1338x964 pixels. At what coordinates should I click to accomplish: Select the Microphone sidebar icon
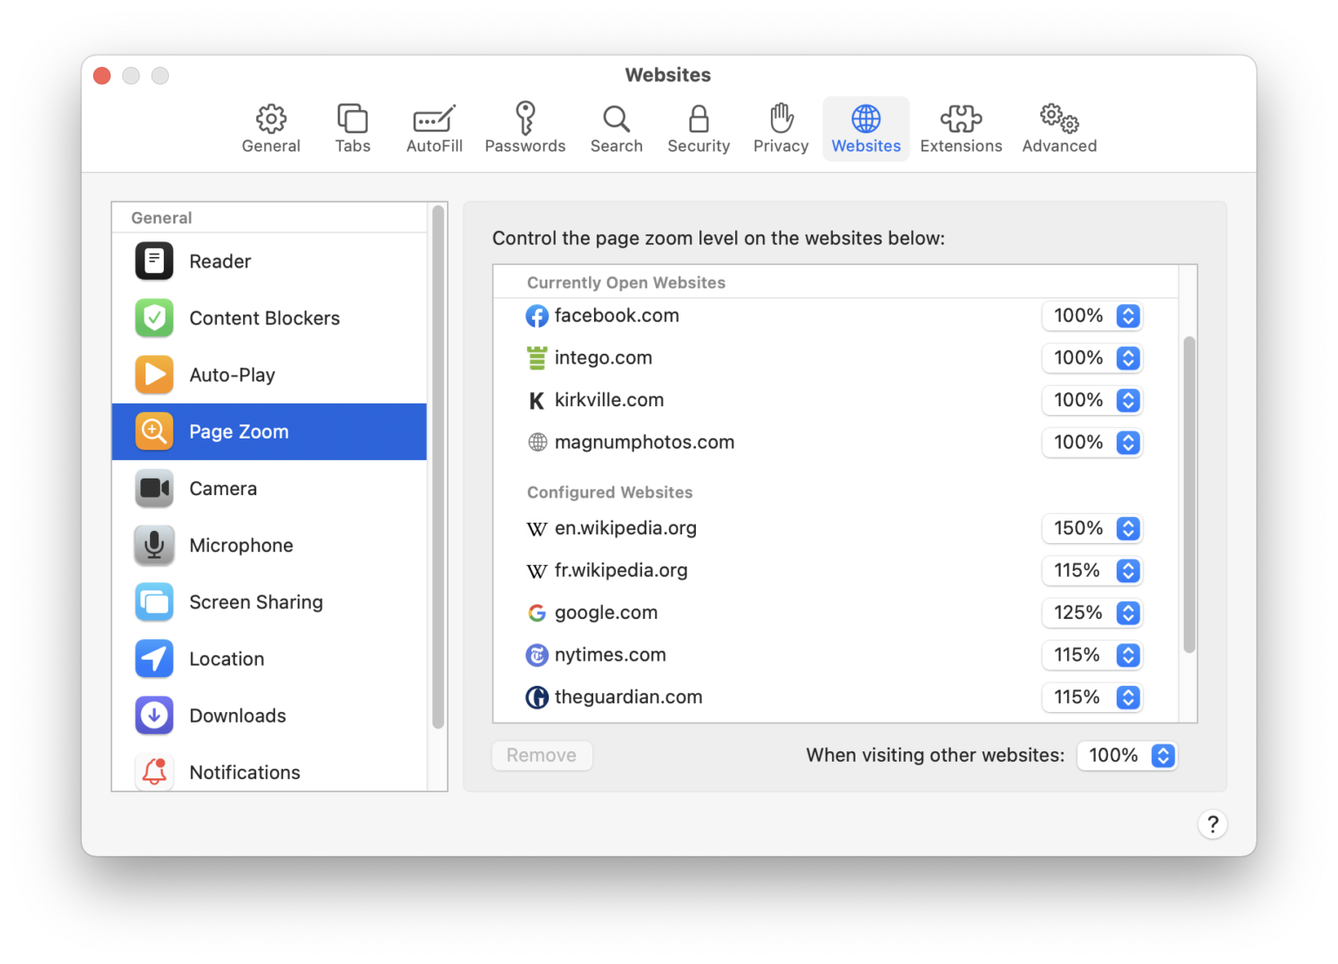tap(154, 545)
